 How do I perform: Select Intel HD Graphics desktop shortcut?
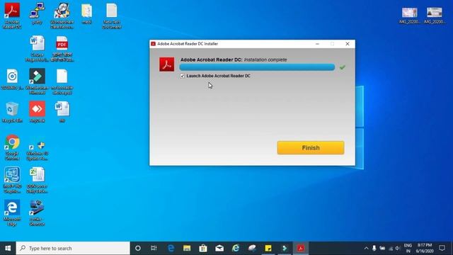[x=12, y=180]
